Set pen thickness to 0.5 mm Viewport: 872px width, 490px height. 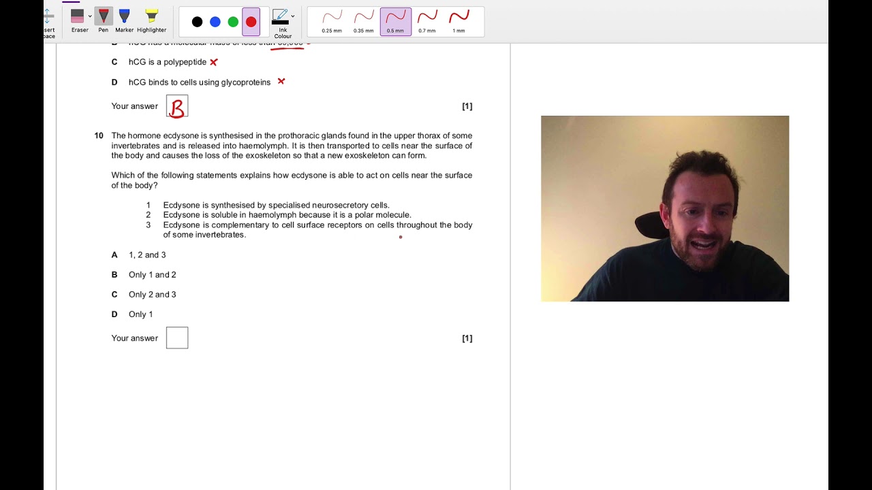click(395, 21)
